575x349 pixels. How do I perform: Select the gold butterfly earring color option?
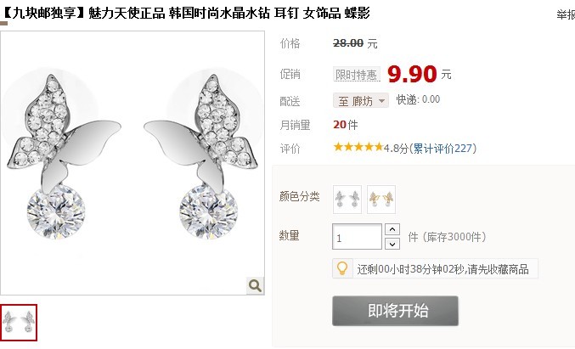pos(381,200)
